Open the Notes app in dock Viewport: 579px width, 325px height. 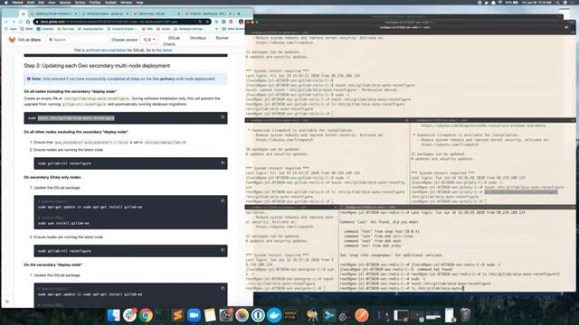(x=210, y=315)
